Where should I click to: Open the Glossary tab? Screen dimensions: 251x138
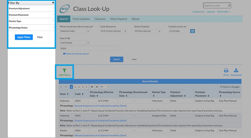[x=100, y=19]
